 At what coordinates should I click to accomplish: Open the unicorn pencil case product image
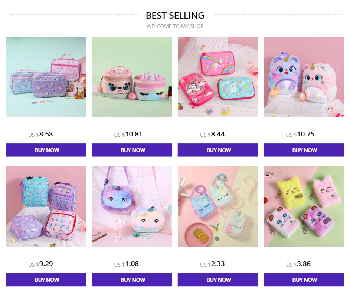218,77
